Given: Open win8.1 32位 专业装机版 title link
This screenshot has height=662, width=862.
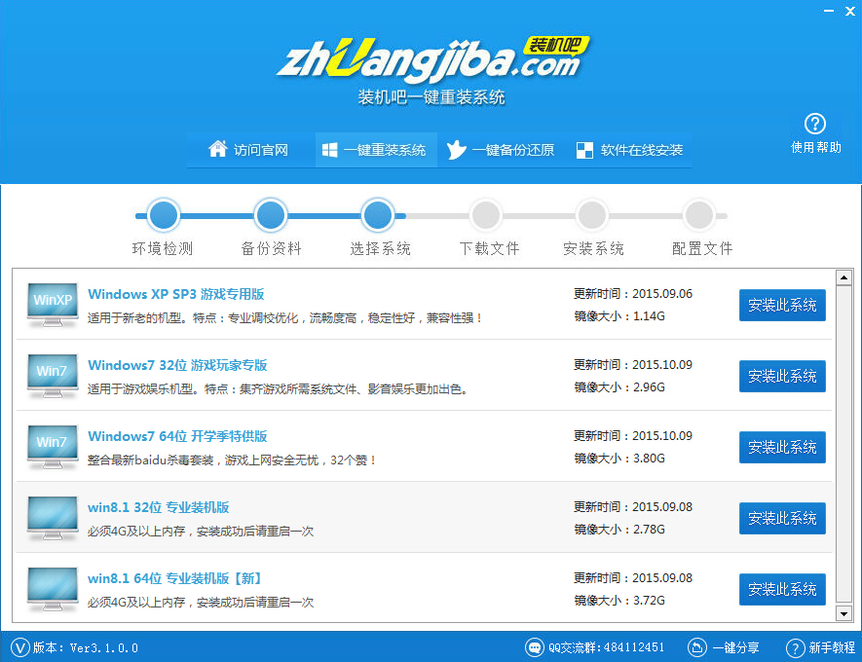Looking at the screenshot, I should (159, 507).
